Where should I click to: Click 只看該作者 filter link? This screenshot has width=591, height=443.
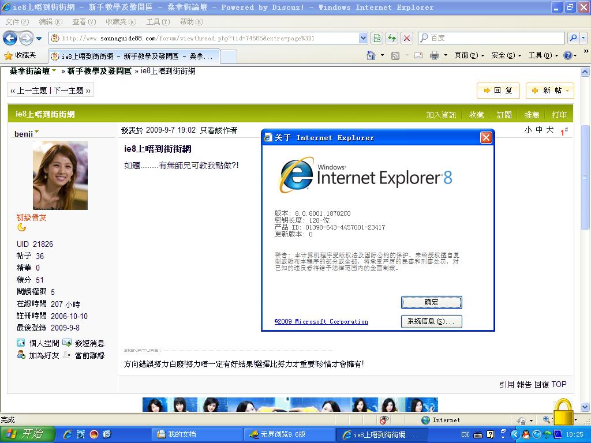[219, 130]
